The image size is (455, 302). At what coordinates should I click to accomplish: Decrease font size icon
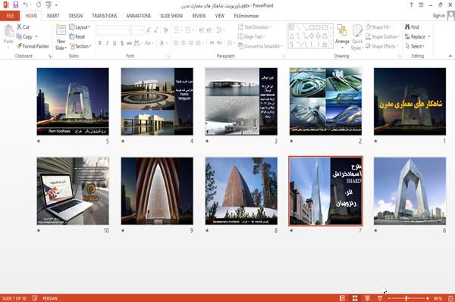[x=155, y=30]
